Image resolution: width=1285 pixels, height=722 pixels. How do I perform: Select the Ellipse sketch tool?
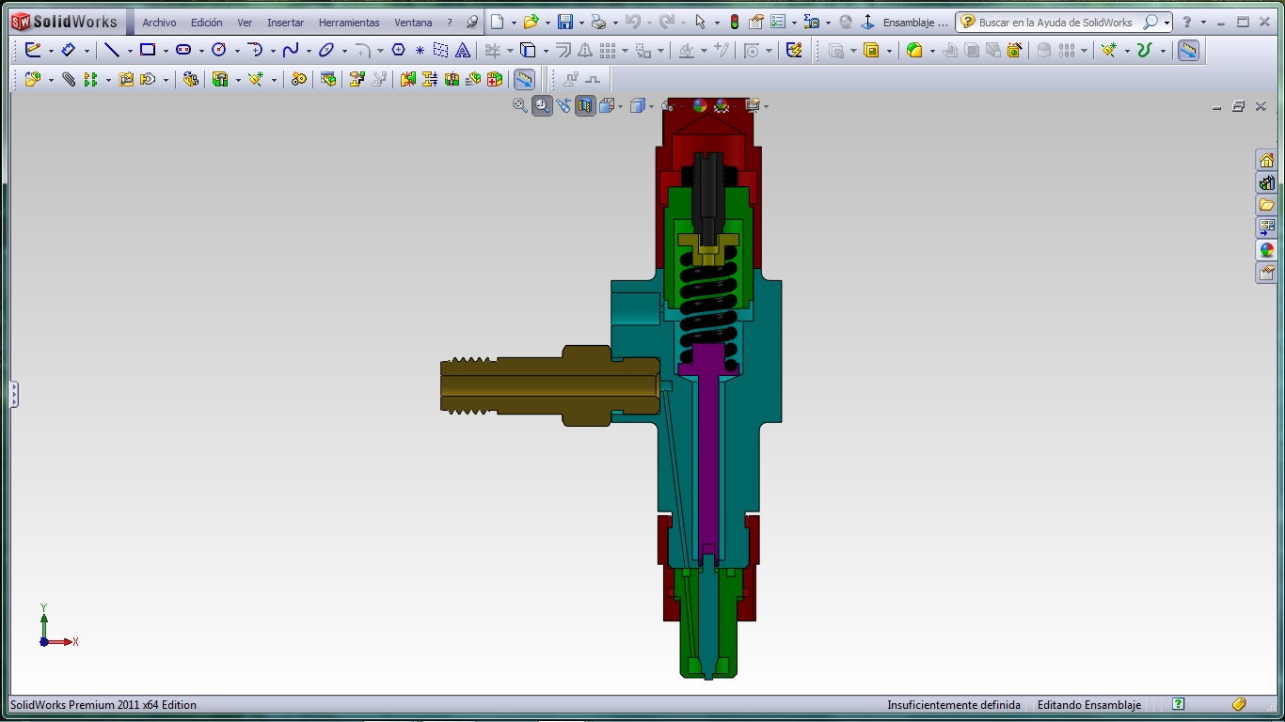click(326, 51)
